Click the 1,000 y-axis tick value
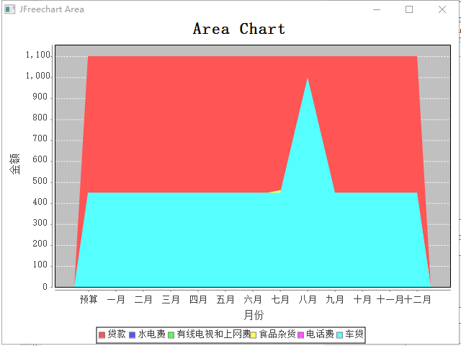 (x=37, y=76)
